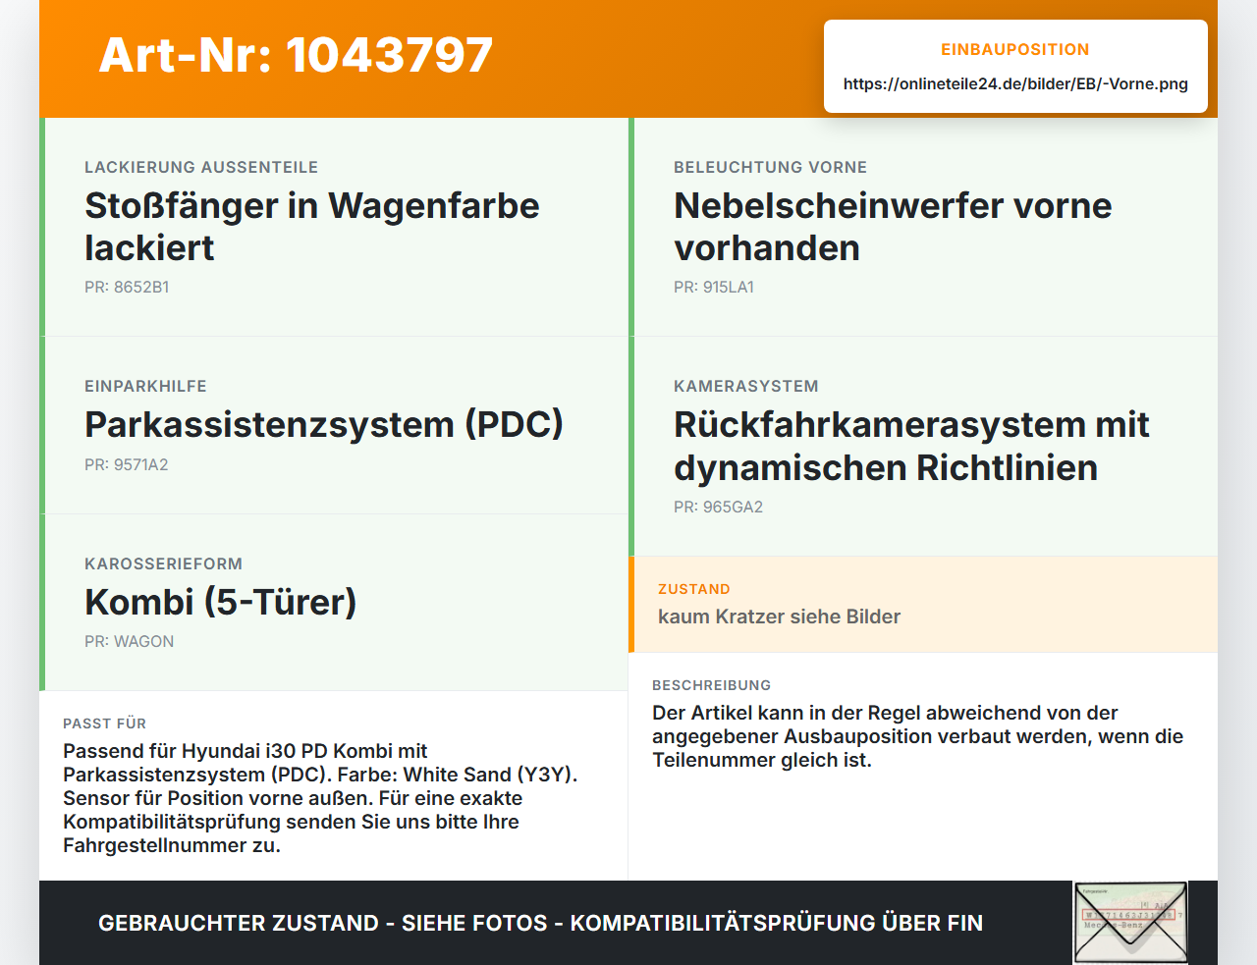Select the Art-Nr 1043797 heading
Screen dimensions: 1257x965
point(296,55)
